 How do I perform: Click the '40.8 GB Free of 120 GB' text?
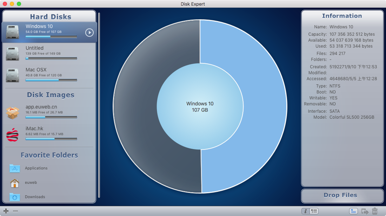(x=44, y=75)
